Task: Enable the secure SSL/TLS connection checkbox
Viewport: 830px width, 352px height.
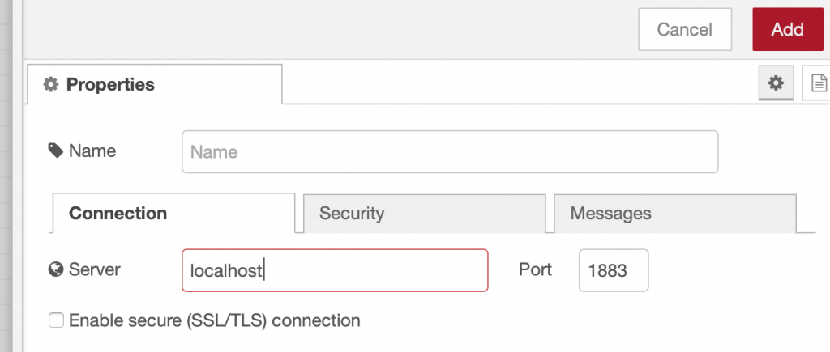Action: coord(56,320)
